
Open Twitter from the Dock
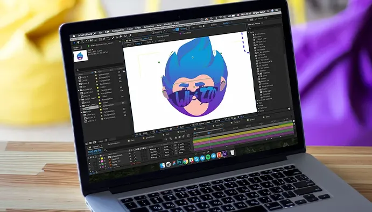point(202,158)
